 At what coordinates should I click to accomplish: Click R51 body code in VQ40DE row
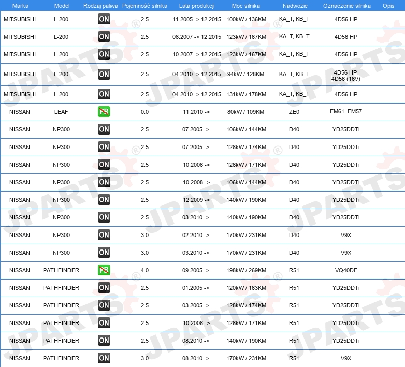point(294,270)
